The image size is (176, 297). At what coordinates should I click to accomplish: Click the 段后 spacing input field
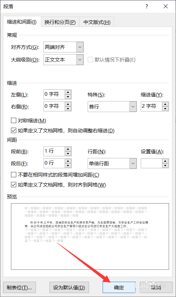[x=54, y=163]
